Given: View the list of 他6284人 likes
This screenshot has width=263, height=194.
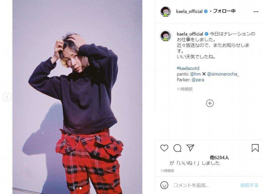Looking at the screenshot, I should pos(219,157).
